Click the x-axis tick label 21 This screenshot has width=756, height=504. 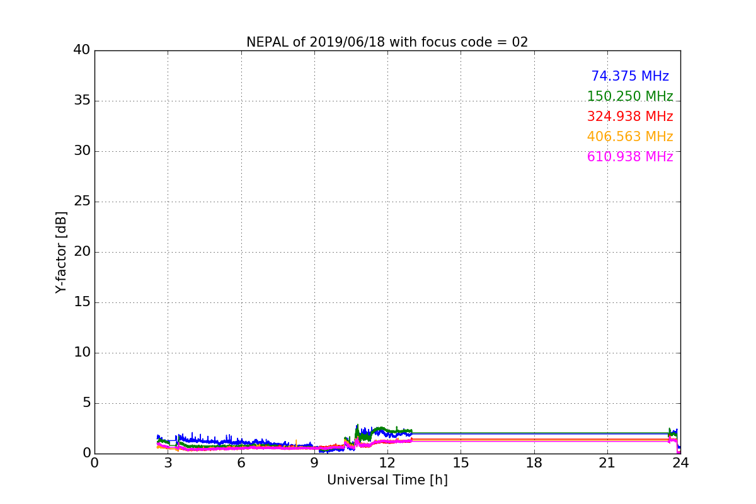click(607, 462)
